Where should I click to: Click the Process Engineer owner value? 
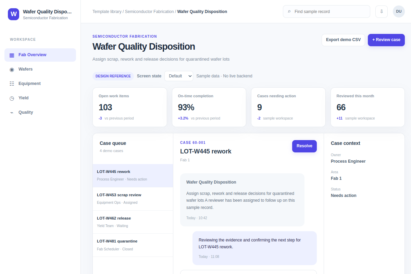click(348, 161)
